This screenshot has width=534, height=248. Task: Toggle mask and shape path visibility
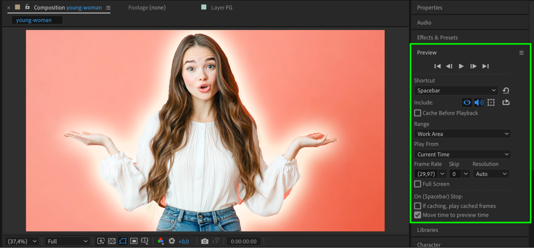pos(123,241)
